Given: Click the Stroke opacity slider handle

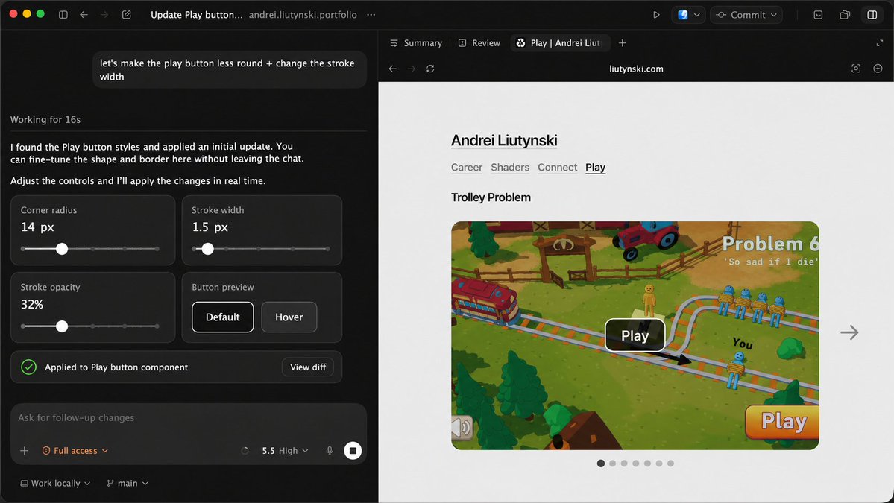Looking at the screenshot, I should pyautogui.click(x=62, y=326).
